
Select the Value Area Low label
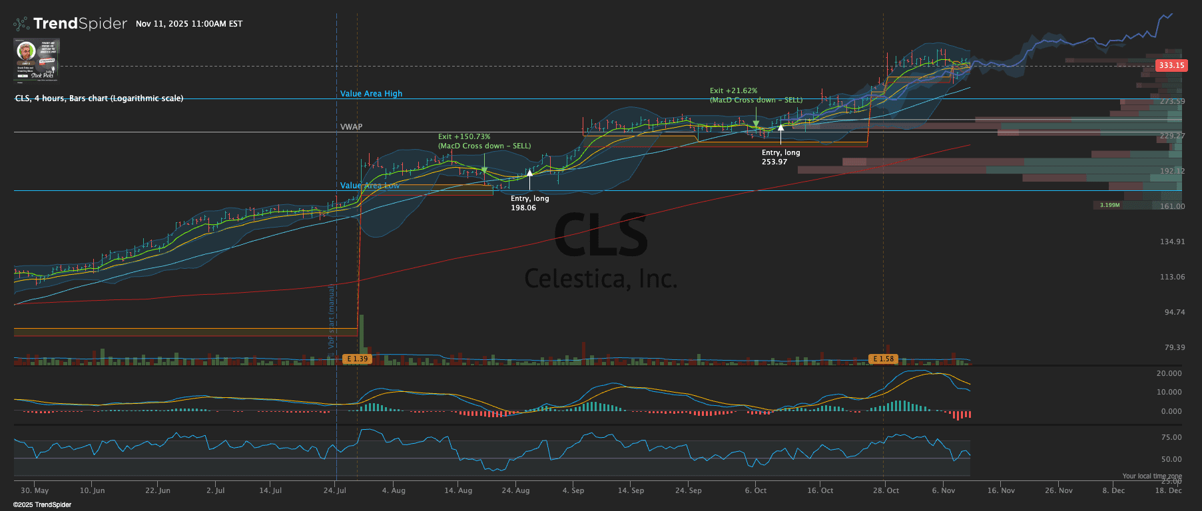[x=370, y=186]
